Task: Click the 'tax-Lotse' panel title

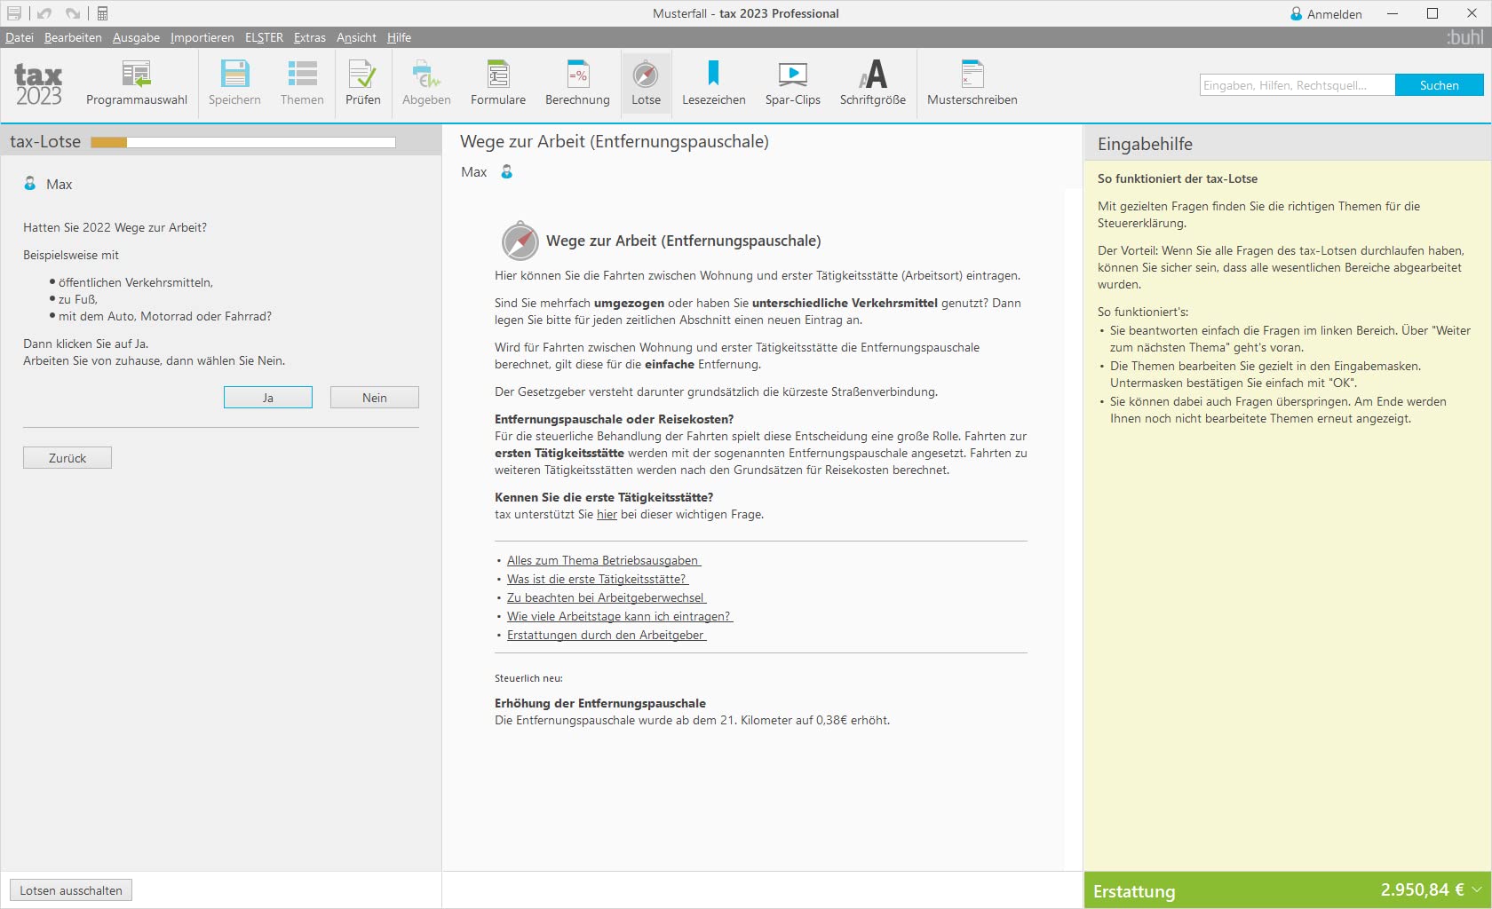Action: point(45,142)
